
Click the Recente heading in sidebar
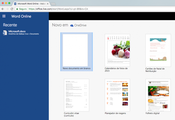coord(10,25)
